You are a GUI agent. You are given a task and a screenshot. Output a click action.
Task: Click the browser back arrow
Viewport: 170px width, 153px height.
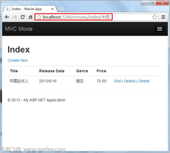click(7, 17)
